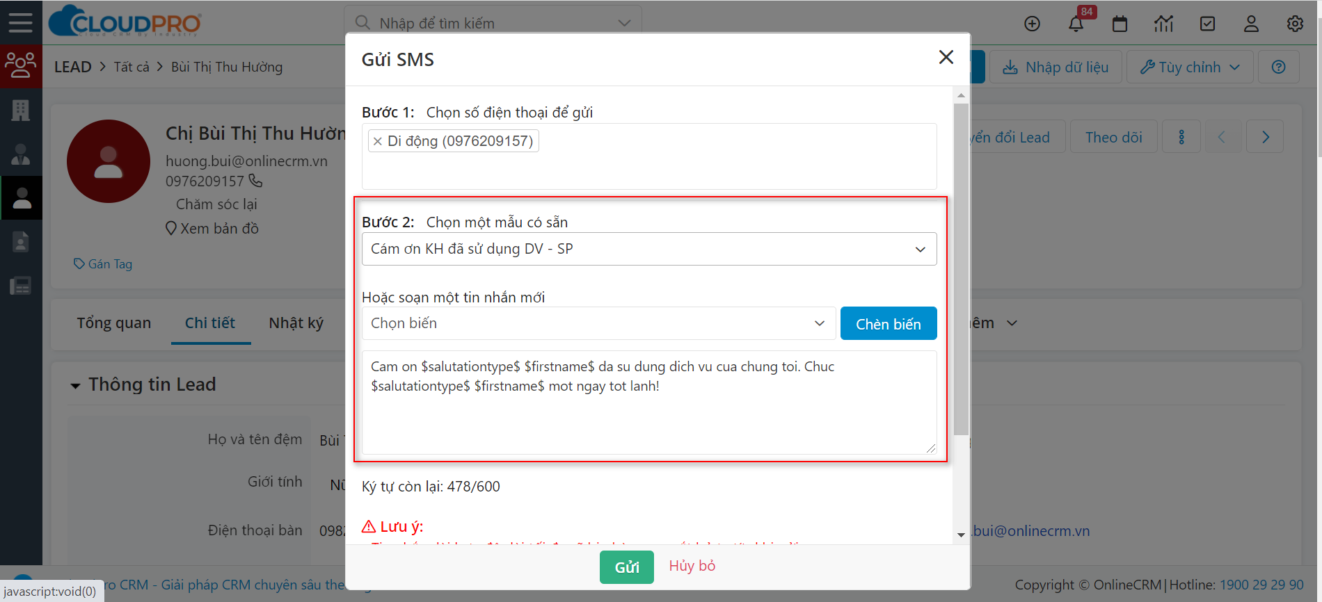This screenshot has height=602, width=1322.
Task: Open the Chọn biến variable dropdown
Action: (598, 323)
